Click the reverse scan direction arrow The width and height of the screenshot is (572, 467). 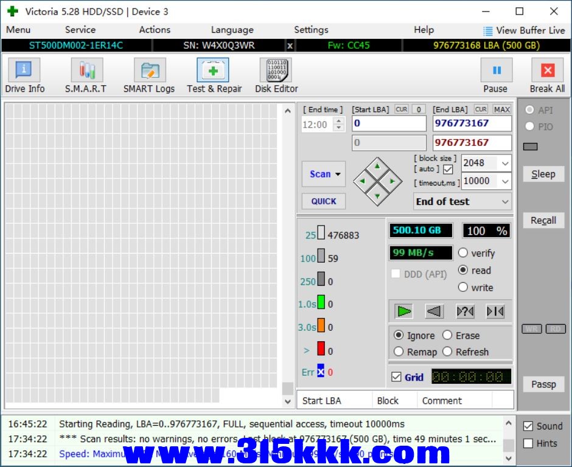tap(434, 311)
